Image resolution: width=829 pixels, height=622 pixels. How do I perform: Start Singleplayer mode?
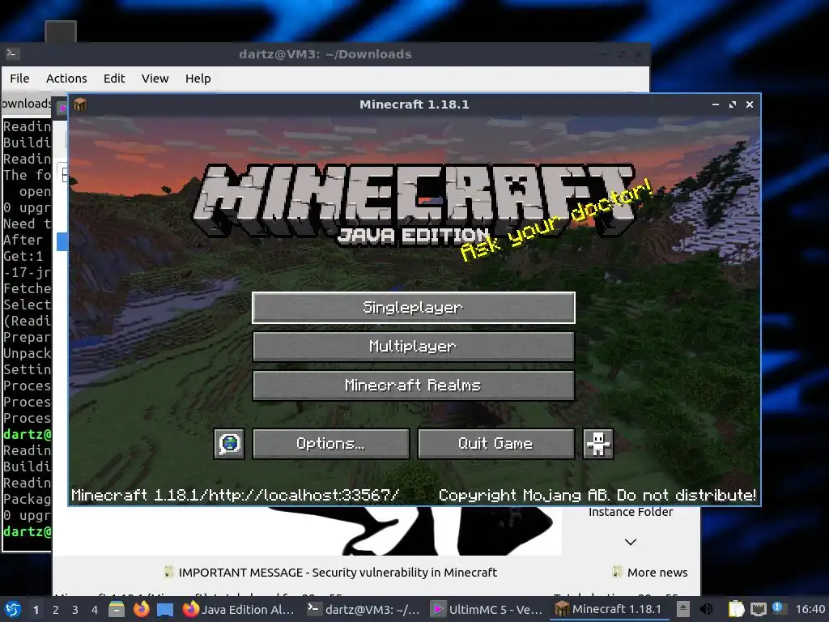pos(414,307)
